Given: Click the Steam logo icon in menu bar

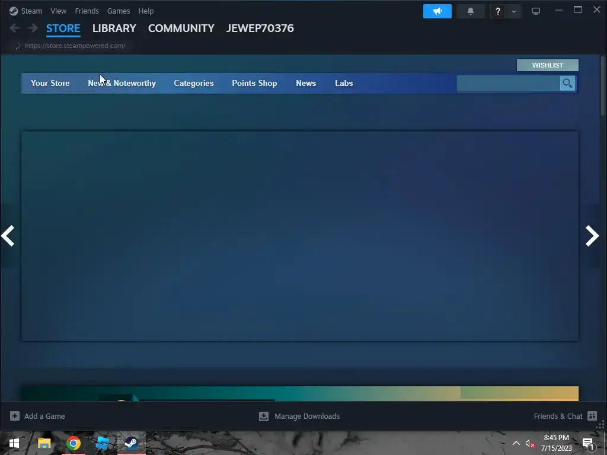Looking at the screenshot, I should tap(14, 11).
